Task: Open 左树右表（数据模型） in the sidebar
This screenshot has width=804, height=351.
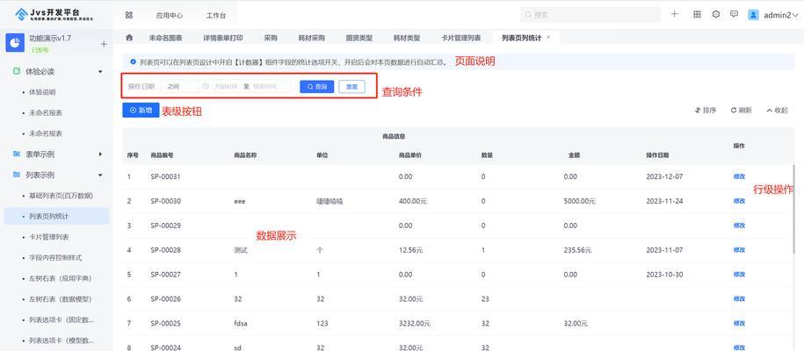Action: coord(60,298)
